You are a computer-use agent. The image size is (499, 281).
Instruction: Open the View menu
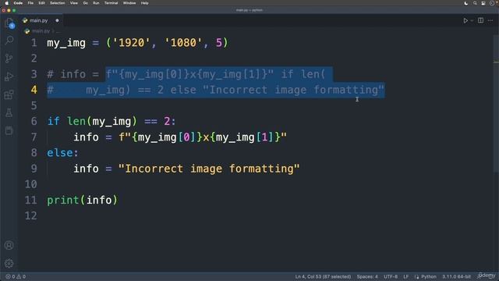pyautogui.click(x=74, y=3)
